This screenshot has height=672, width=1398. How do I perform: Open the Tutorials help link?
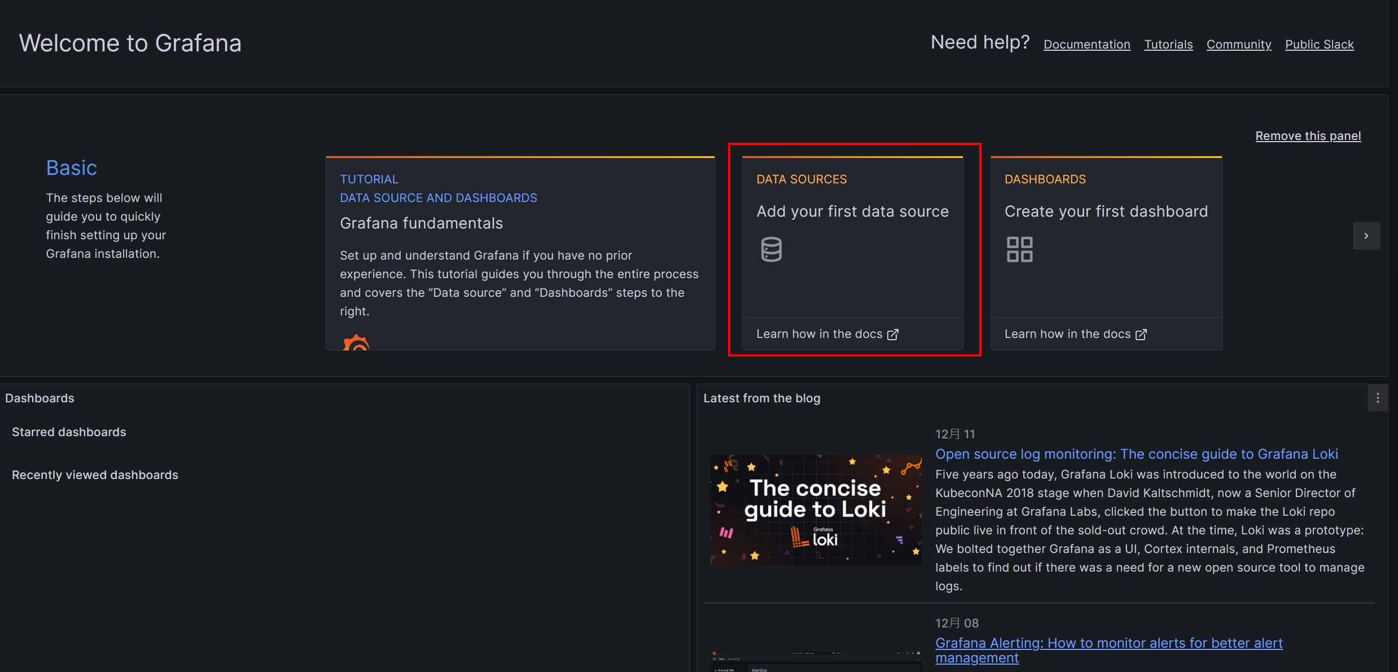point(1168,44)
